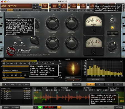Click the OUTPUT level knob

tap(112, 46)
